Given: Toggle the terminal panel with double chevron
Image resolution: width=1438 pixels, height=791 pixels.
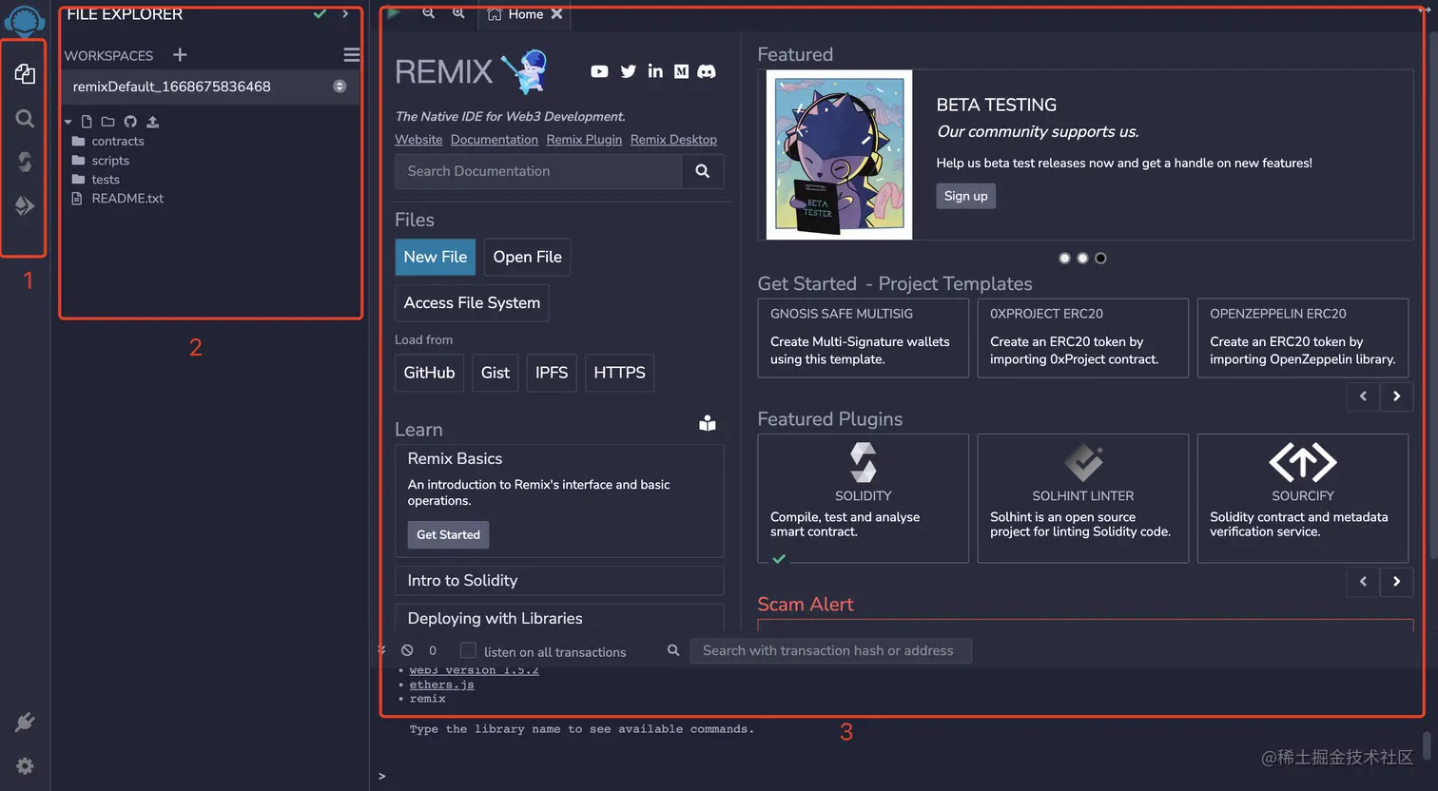Looking at the screenshot, I should [381, 650].
